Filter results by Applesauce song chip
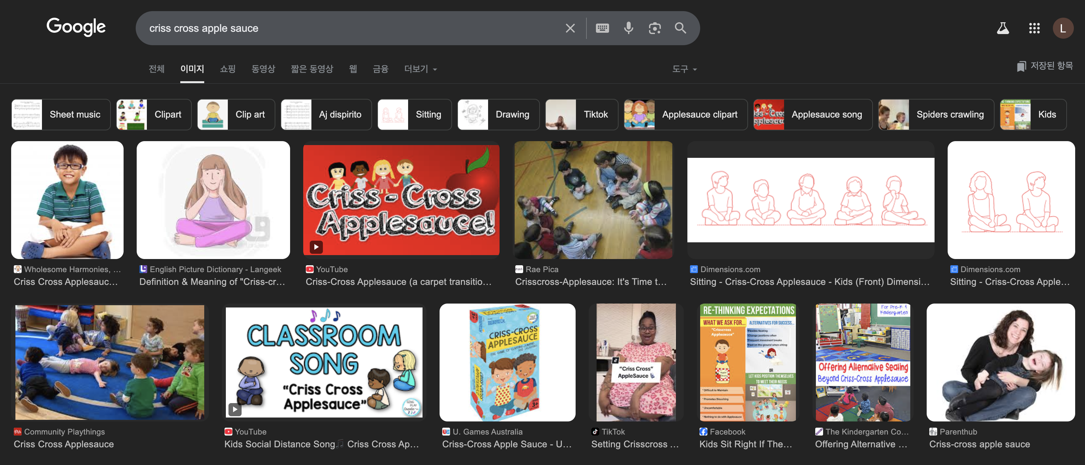Screen dimensions: 1085x465 [x=813, y=115]
